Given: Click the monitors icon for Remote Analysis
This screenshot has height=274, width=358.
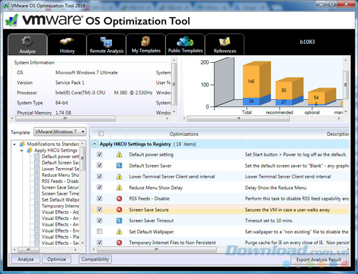Looking at the screenshot, I should (x=106, y=42).
